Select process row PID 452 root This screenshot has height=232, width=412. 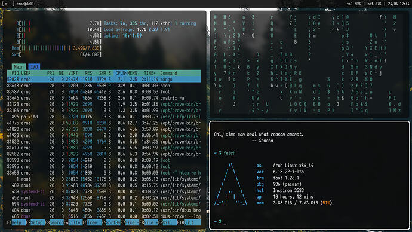pyautogui.click(x=104, y=198)
